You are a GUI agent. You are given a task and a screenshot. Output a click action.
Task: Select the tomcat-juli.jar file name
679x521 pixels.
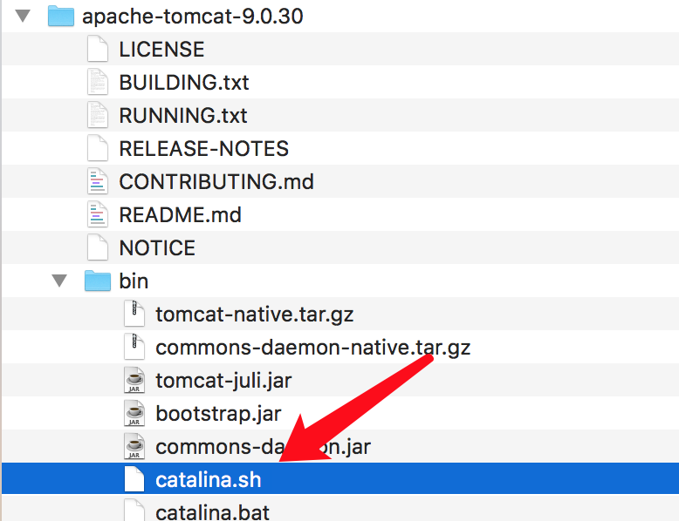click(224, 381)
